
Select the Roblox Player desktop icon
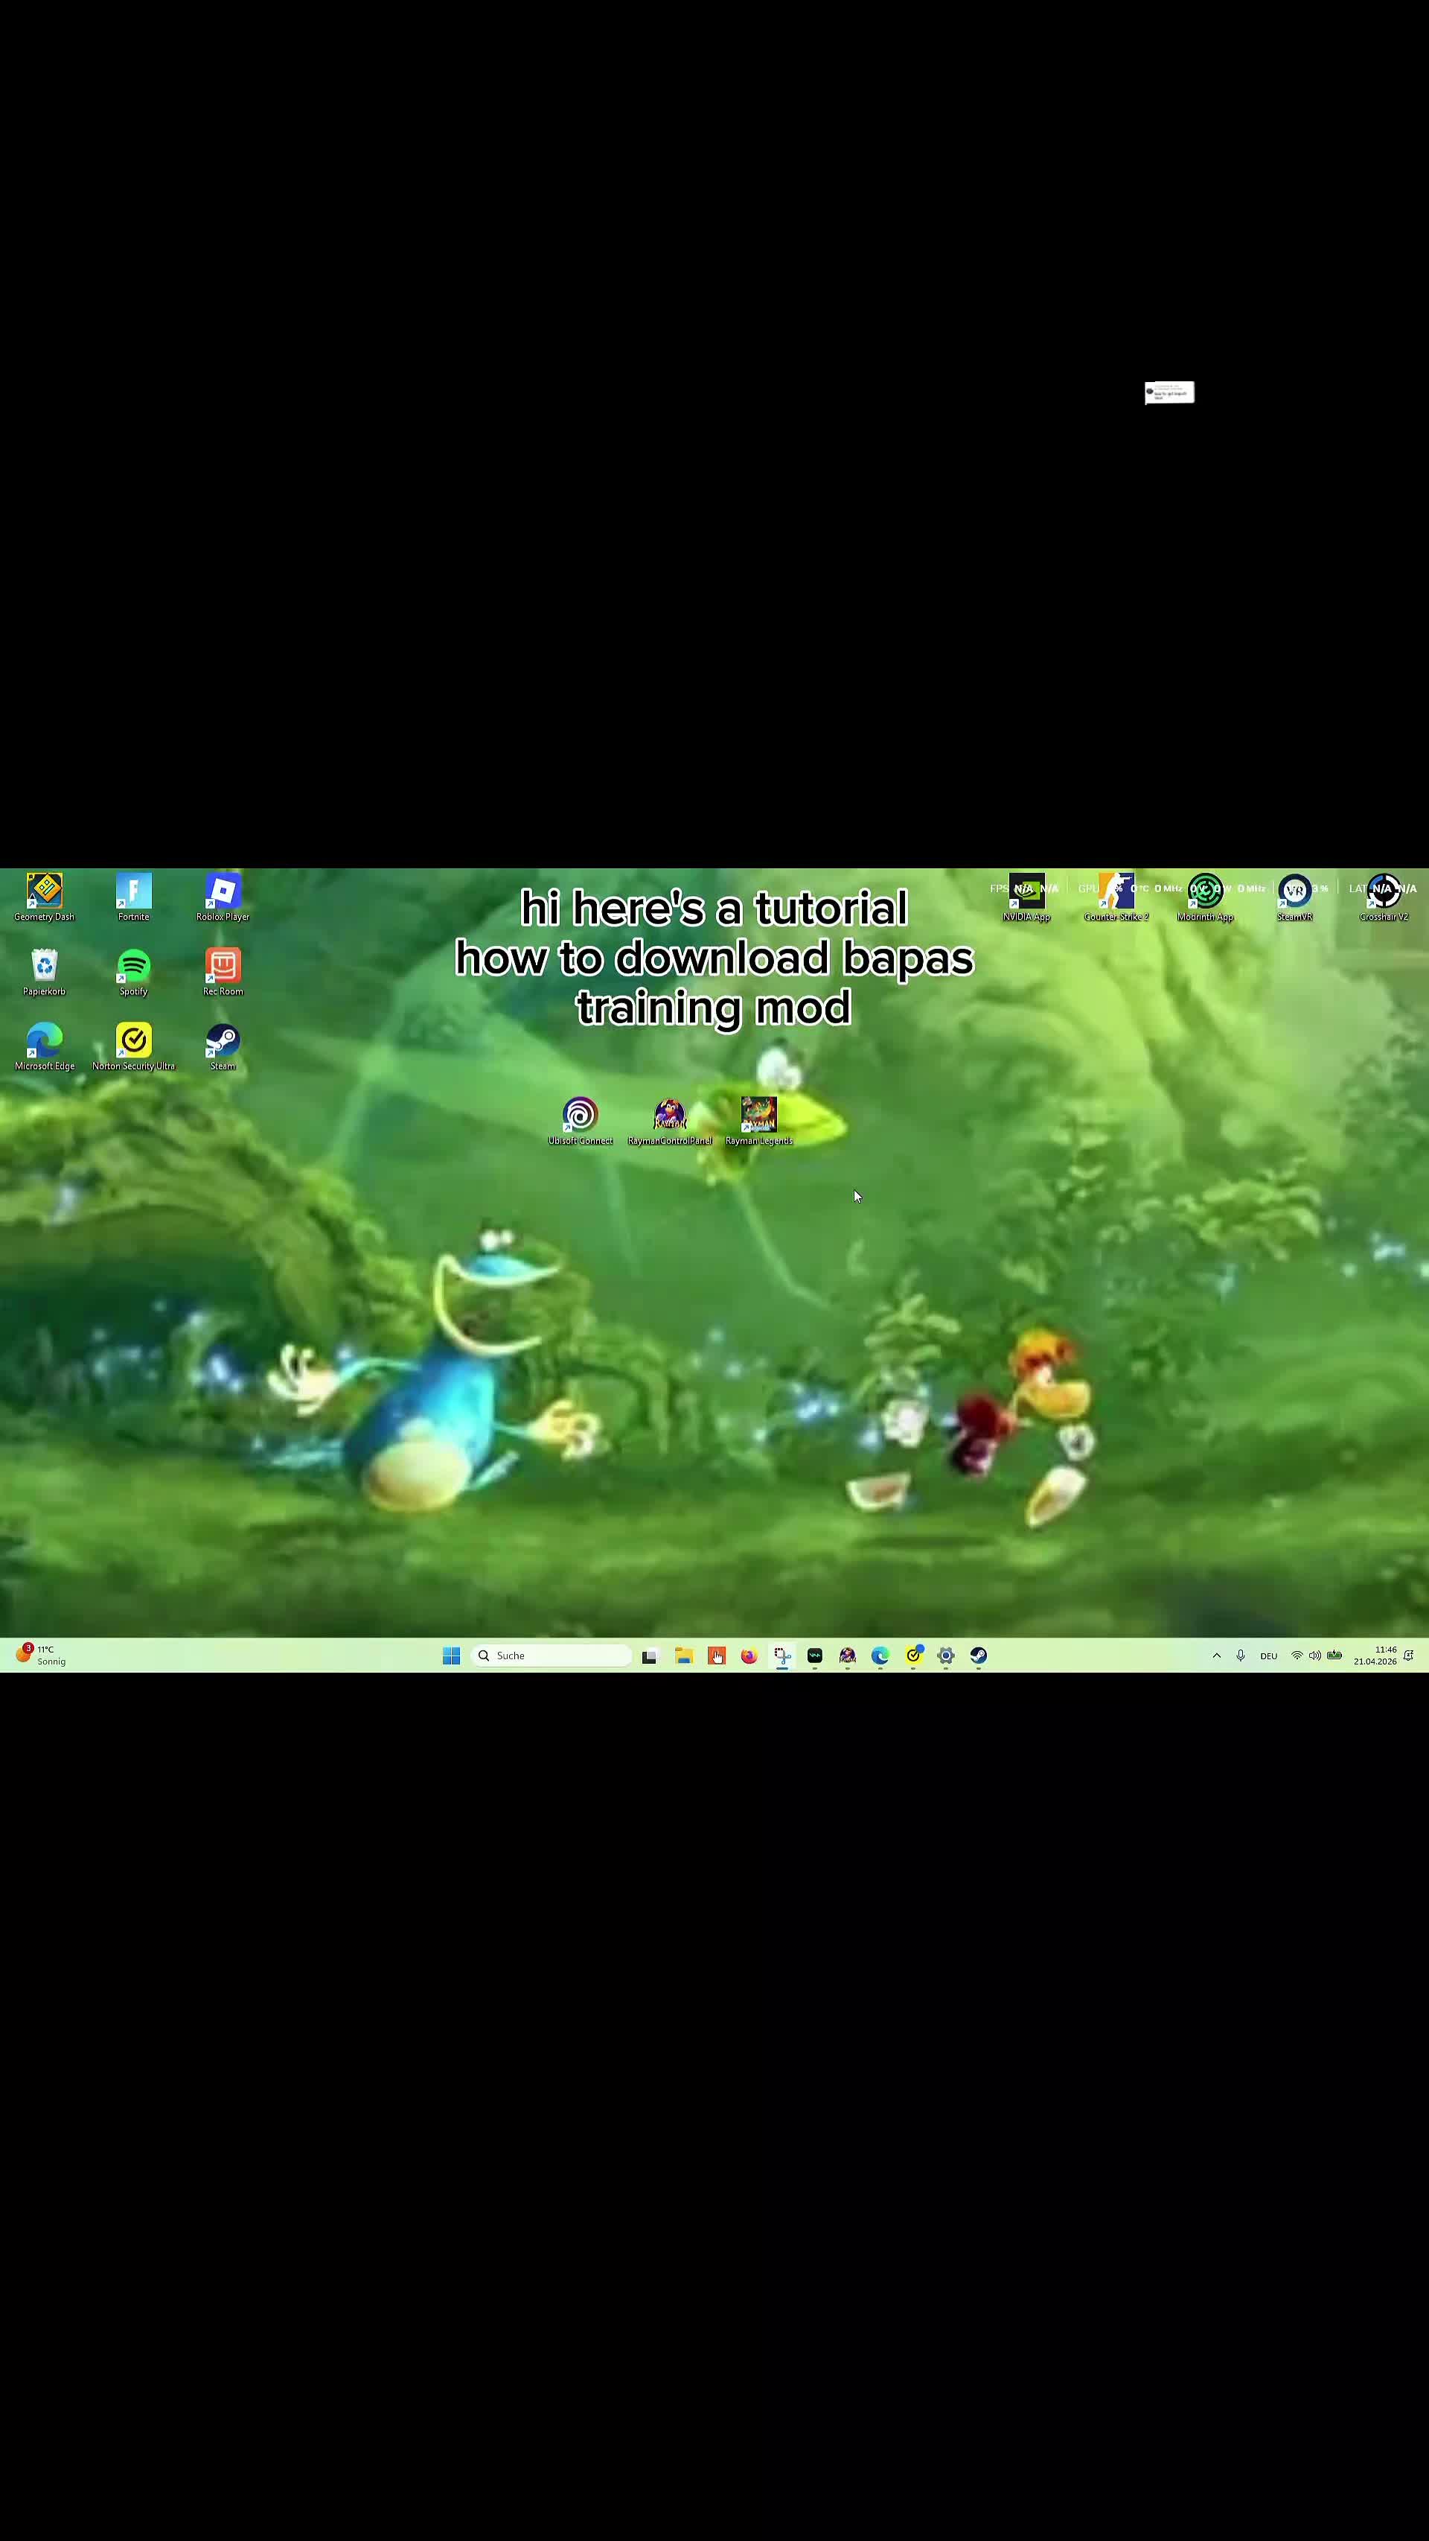[x=223, y=897]
